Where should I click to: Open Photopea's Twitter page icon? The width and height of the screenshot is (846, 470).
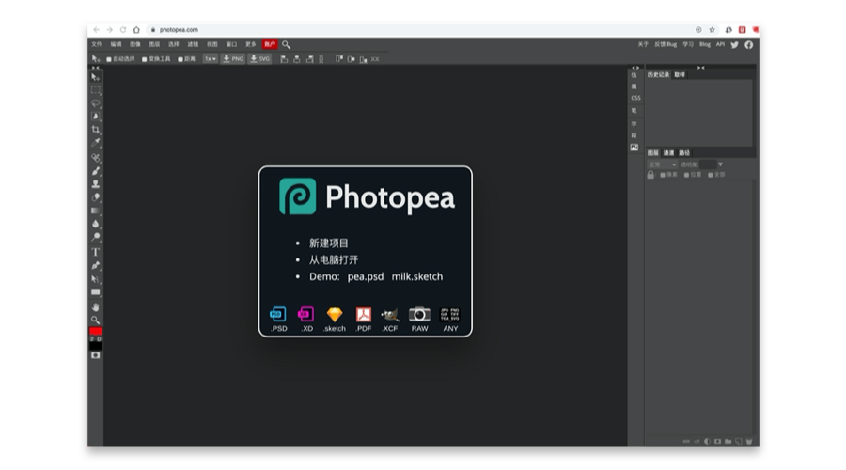pyautogui.click(x=734, y=45)
